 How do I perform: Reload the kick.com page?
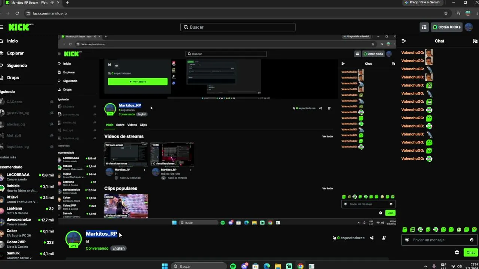[x=17, y=13]
